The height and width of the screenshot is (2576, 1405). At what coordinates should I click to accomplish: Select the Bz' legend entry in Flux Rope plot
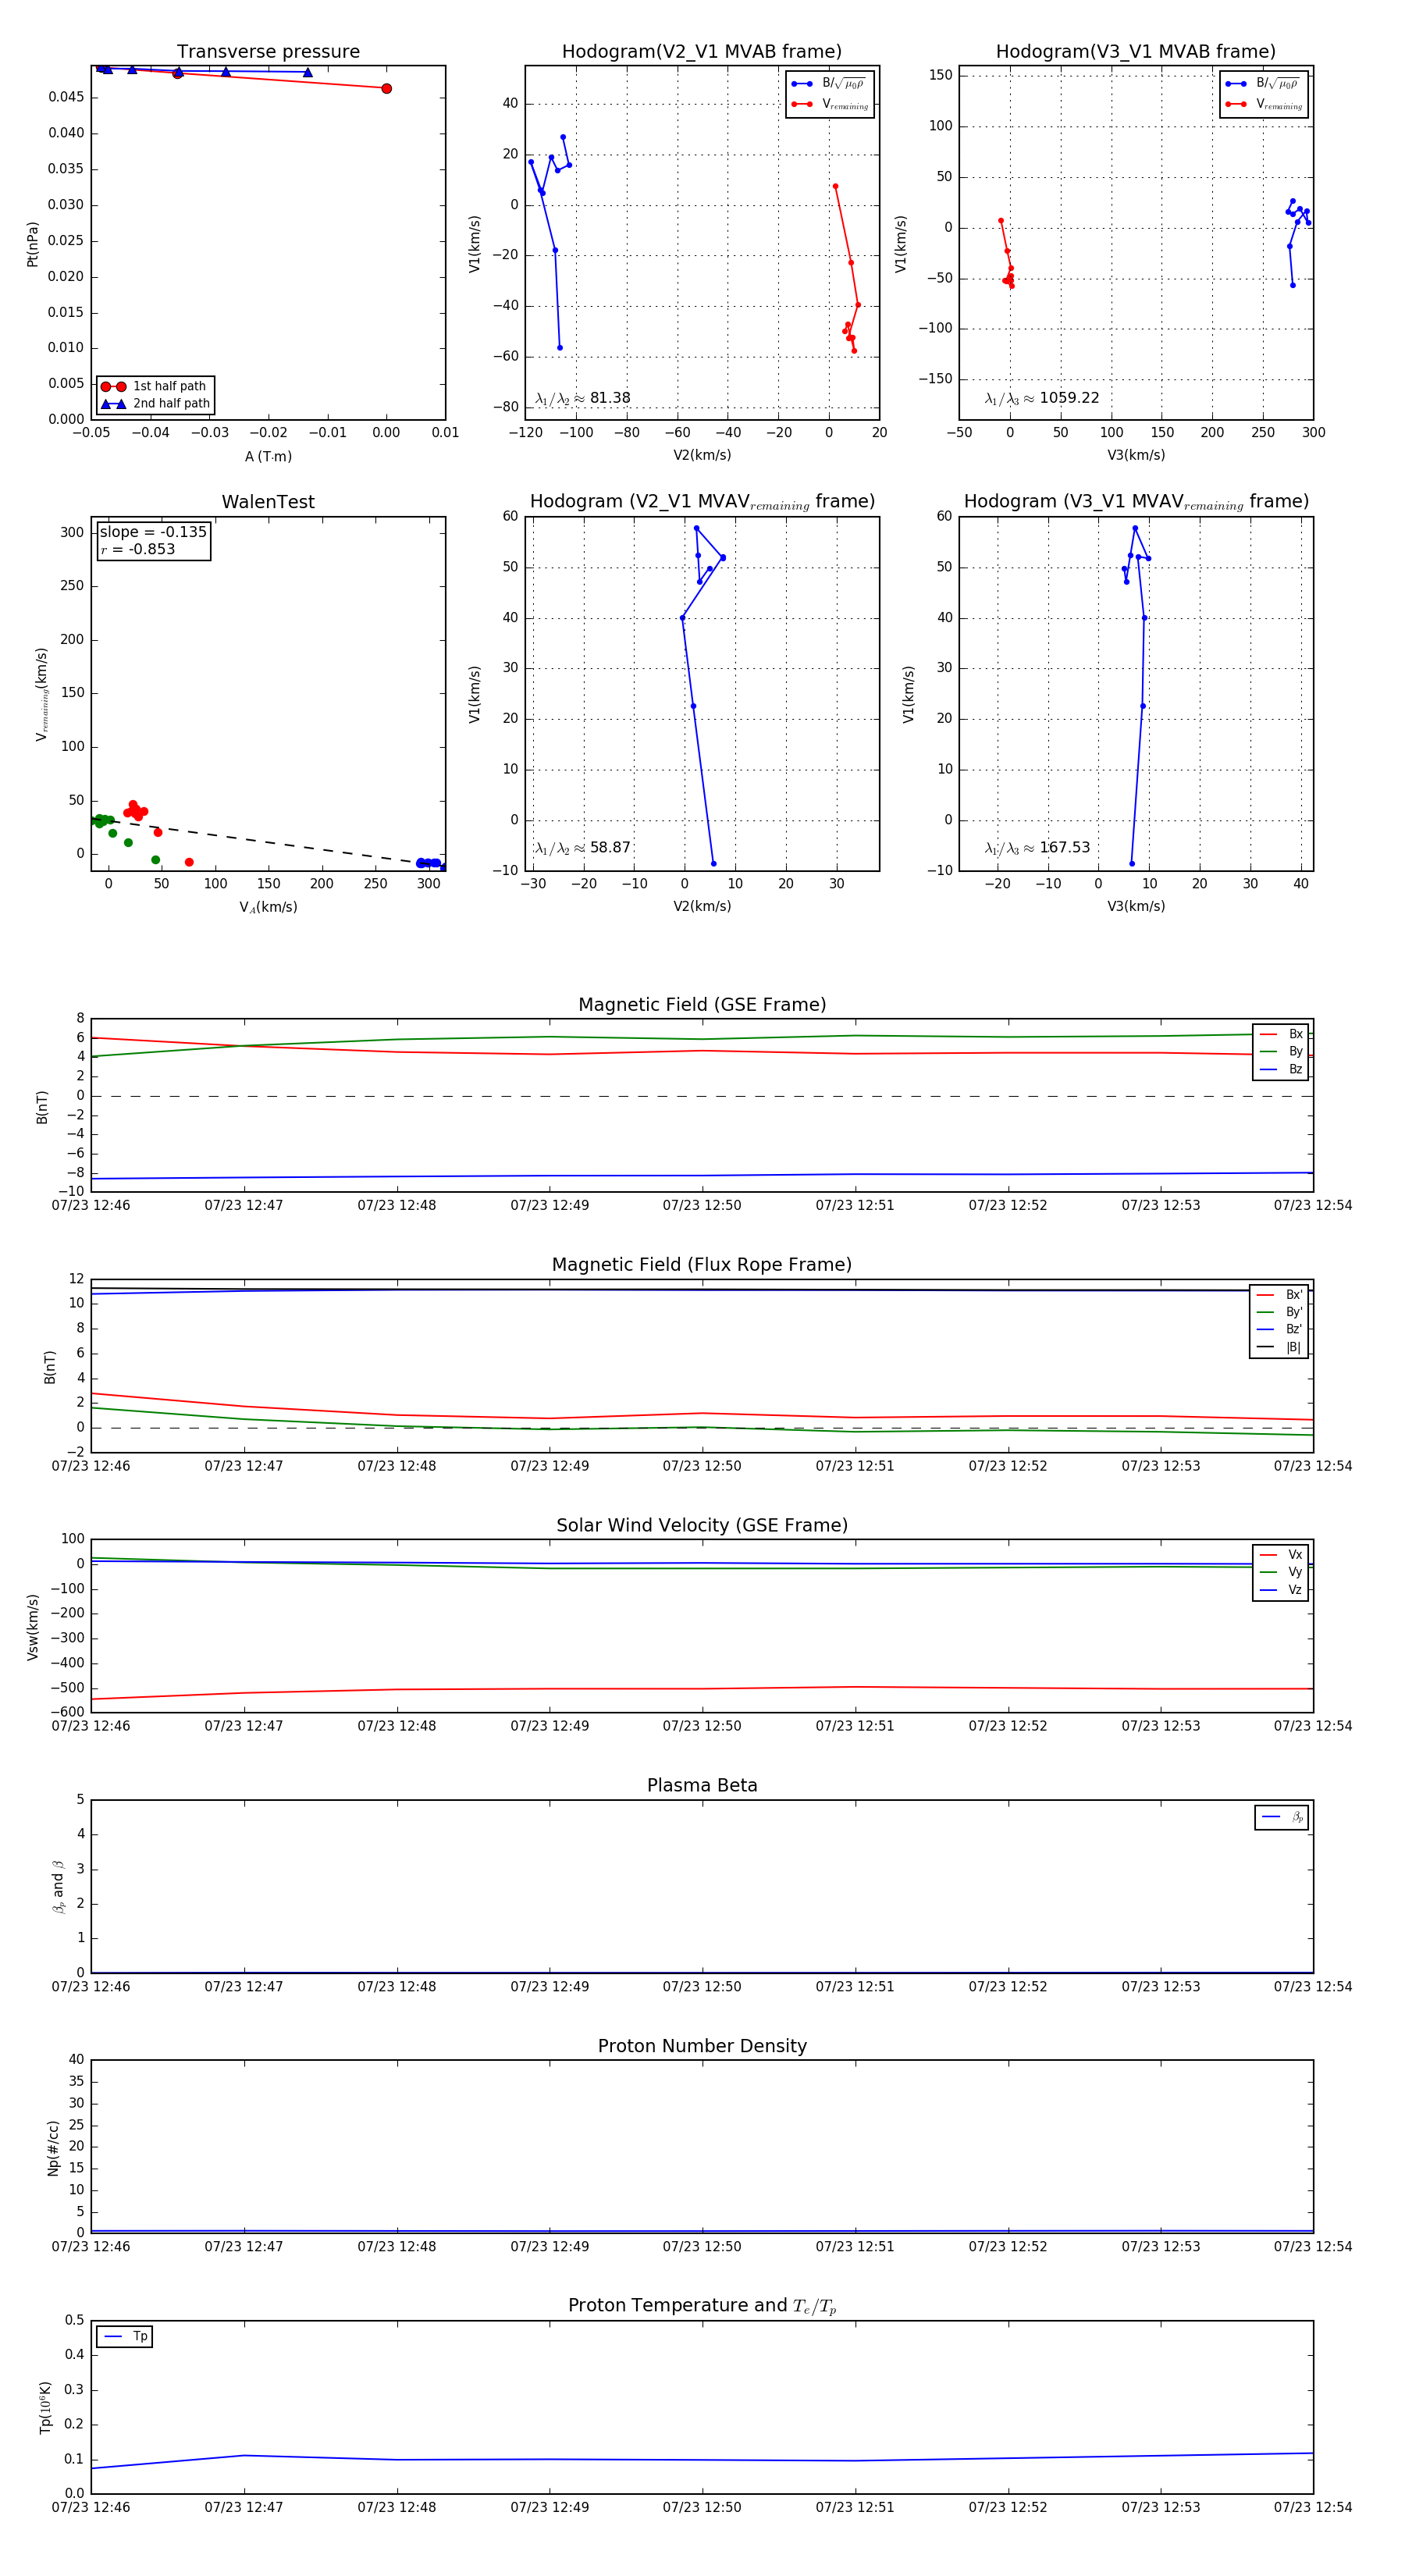tap(1279, 1330)
